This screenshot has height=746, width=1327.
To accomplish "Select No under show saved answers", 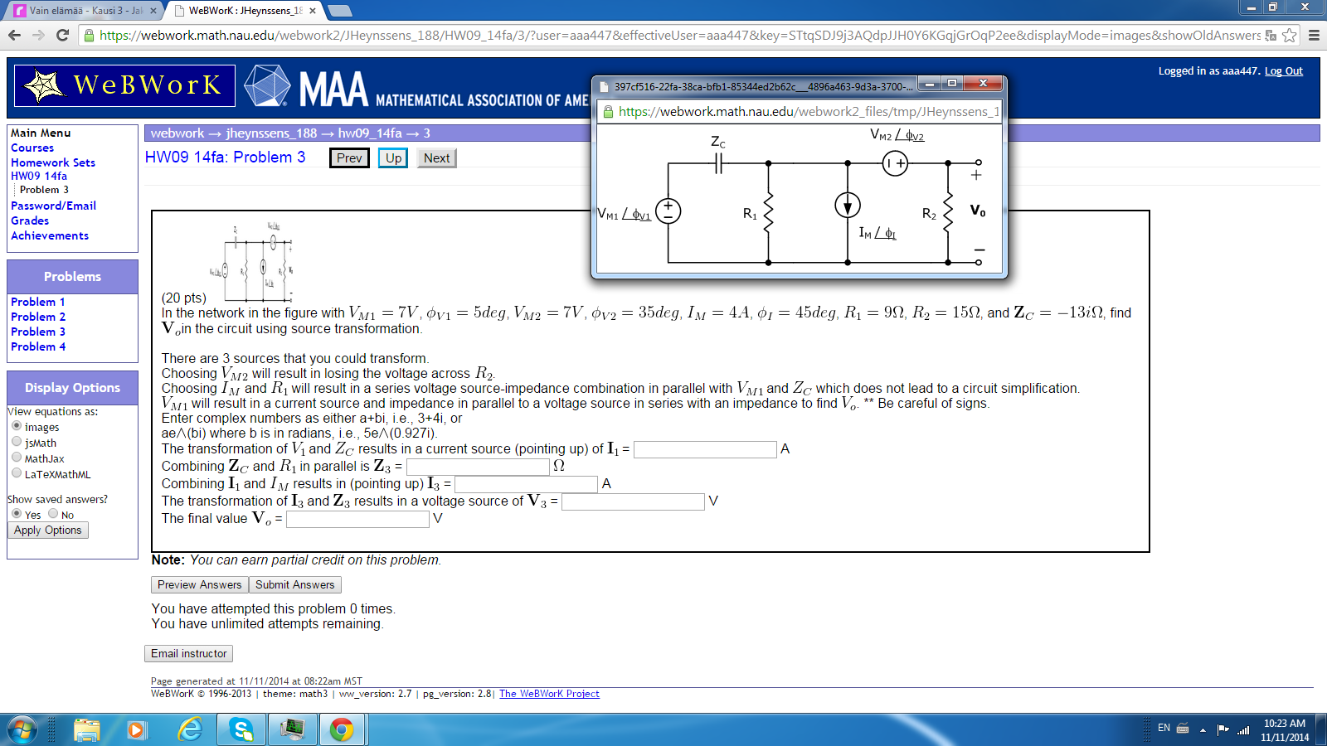I will [53, 514].
